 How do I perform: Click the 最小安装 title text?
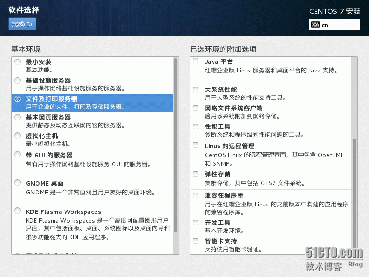click(x=39, y=62)
